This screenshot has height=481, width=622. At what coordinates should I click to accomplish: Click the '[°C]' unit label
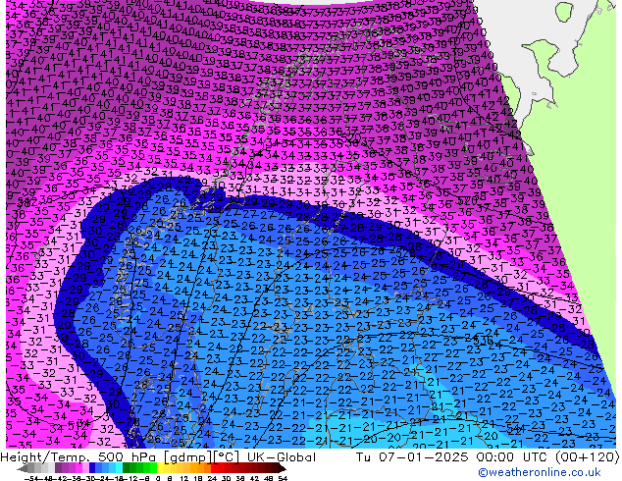pyautogui.click(x=226, y=457)
